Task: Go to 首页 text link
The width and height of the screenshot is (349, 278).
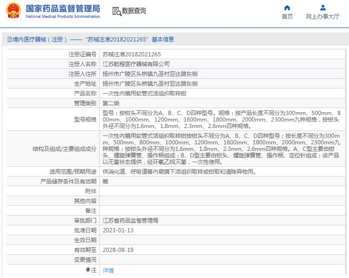Action: tap(287, 16)
